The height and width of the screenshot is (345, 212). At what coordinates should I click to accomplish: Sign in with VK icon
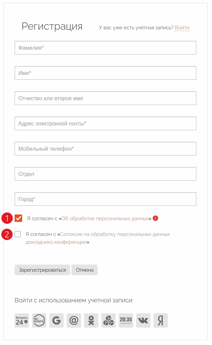(x=143, y=320)
